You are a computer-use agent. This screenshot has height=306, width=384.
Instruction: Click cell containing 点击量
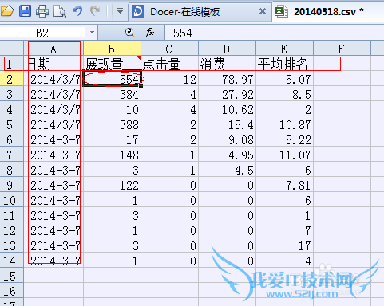click(x=169, y=64)
